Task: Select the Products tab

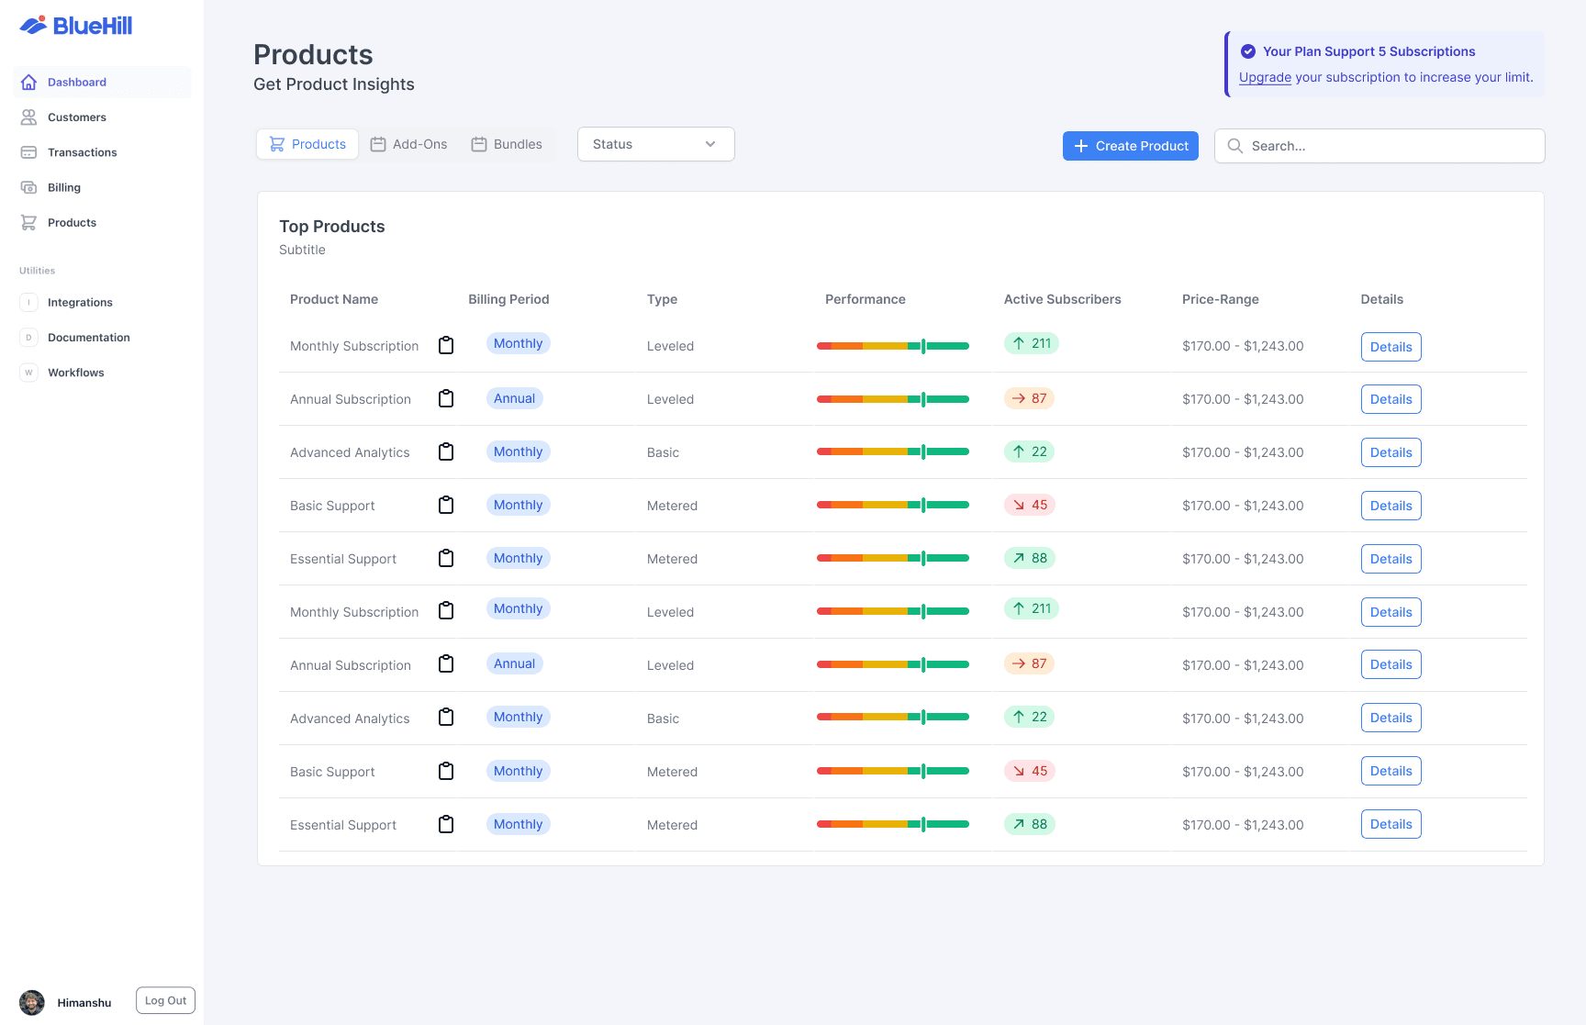Action: 307,144
